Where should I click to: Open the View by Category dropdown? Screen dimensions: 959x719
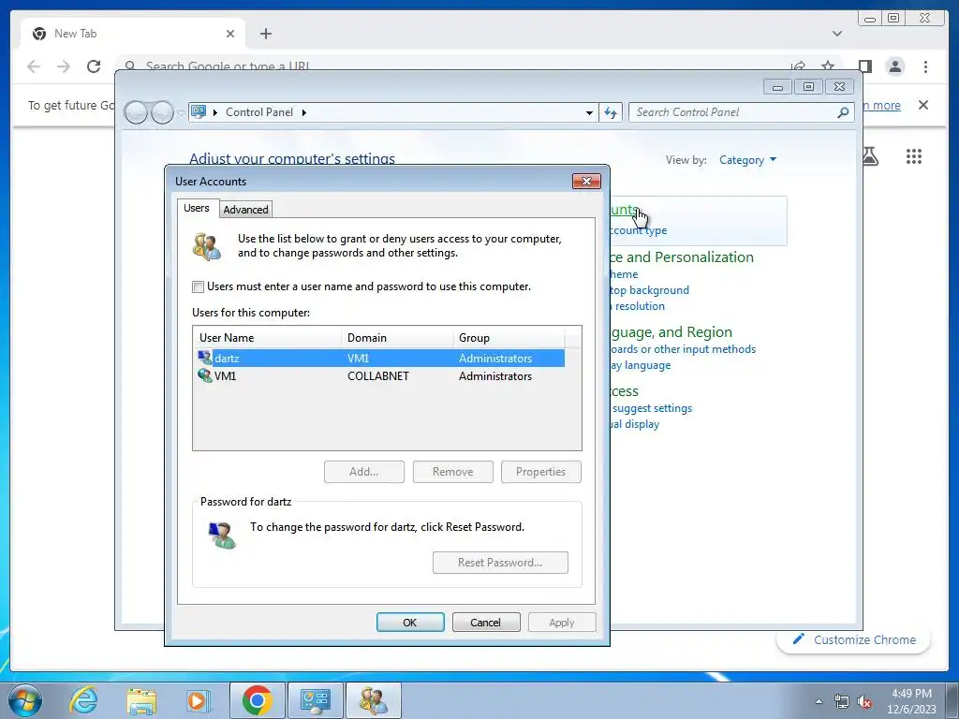tap(747, 160)
